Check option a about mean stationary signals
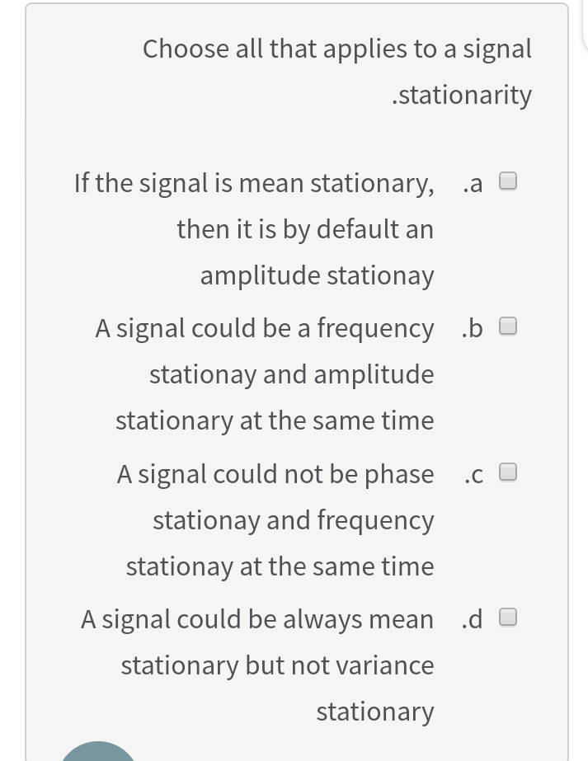Viewport: 588px width, 761px height. 509,181
